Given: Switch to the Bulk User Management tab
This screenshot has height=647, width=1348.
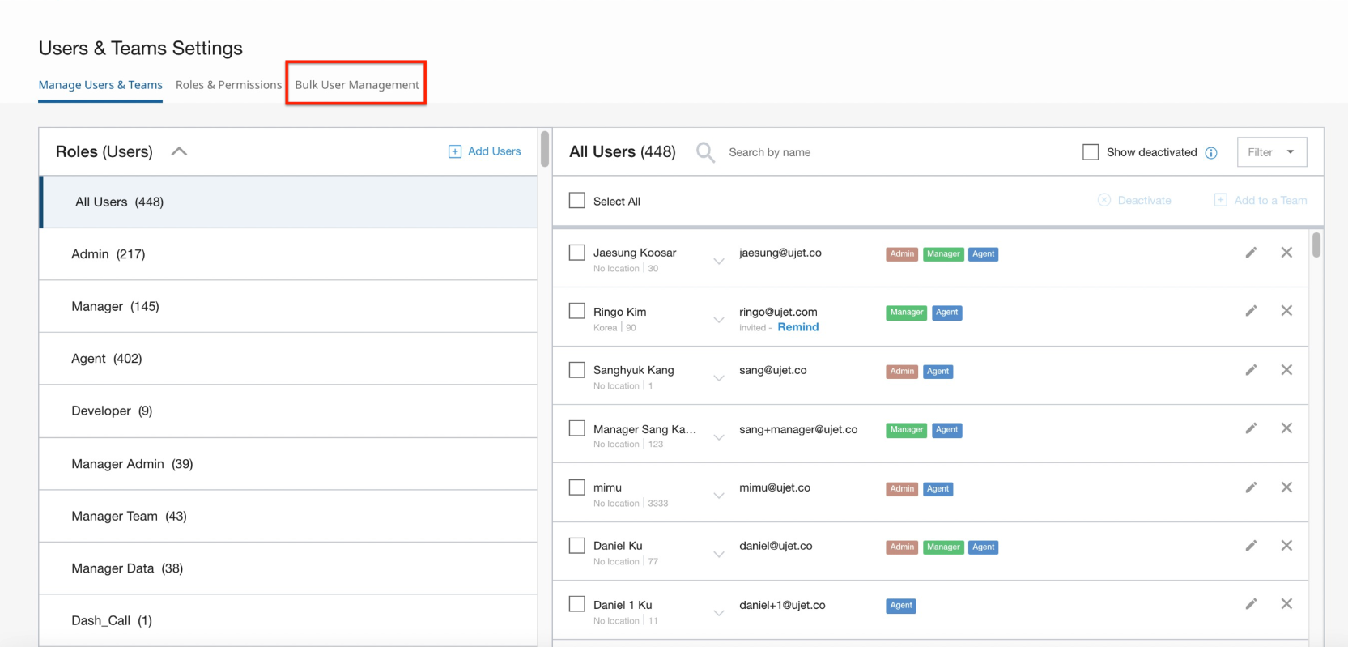Looking at the screenshot, I should (356, 84).
